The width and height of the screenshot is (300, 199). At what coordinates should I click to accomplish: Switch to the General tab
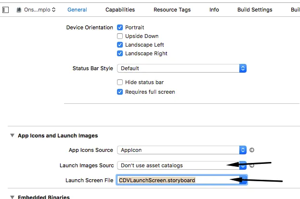(x=77, y=10)
